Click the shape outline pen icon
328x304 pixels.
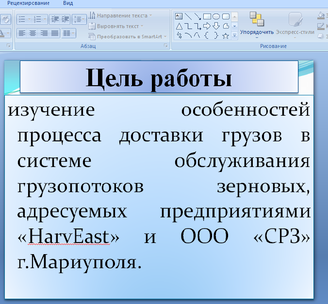(x=321, y=26)
